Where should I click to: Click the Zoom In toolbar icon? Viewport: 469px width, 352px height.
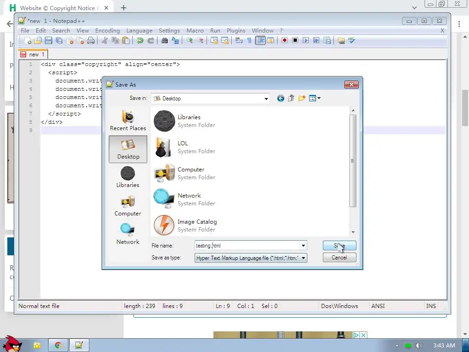[x=189, y=40]
